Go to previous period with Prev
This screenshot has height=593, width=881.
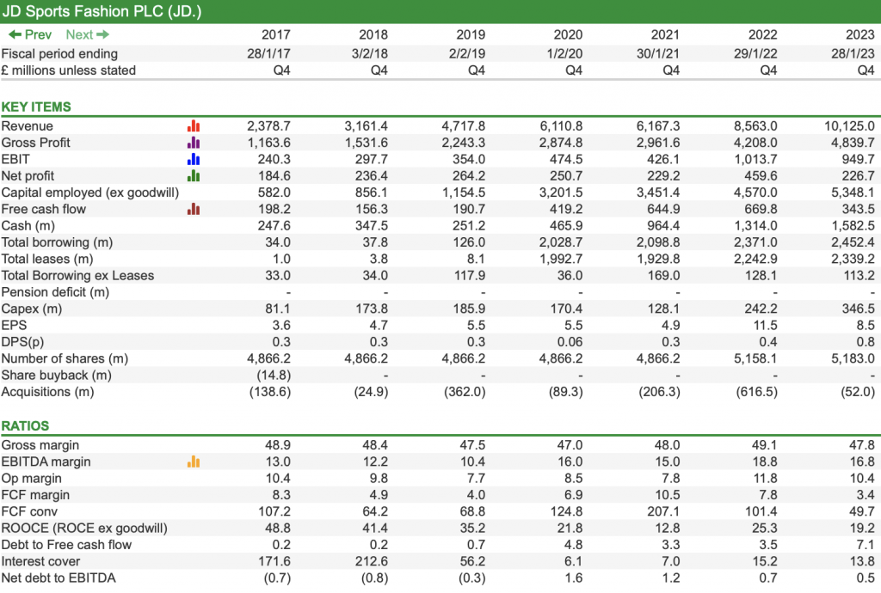30,35
